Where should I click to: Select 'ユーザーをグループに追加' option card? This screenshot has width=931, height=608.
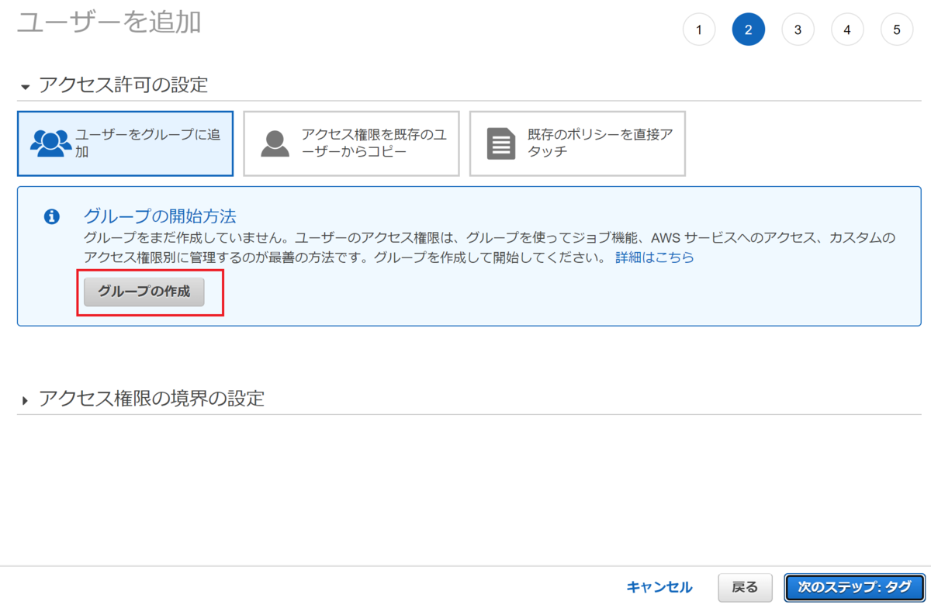(126, 143)
